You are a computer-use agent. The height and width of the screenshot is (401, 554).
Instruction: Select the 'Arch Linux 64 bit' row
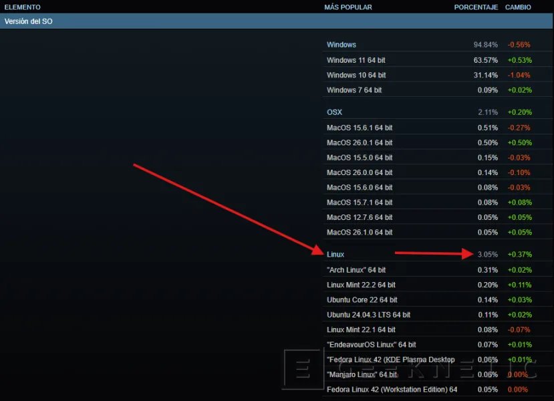(438, 270)
